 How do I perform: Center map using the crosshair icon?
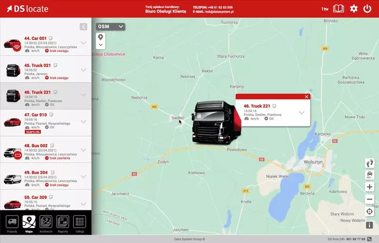tap(370, 211)
